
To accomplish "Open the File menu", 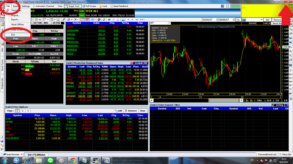I will [8, 6].
